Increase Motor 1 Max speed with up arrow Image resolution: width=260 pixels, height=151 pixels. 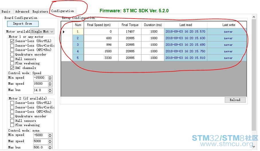(50, 83)
